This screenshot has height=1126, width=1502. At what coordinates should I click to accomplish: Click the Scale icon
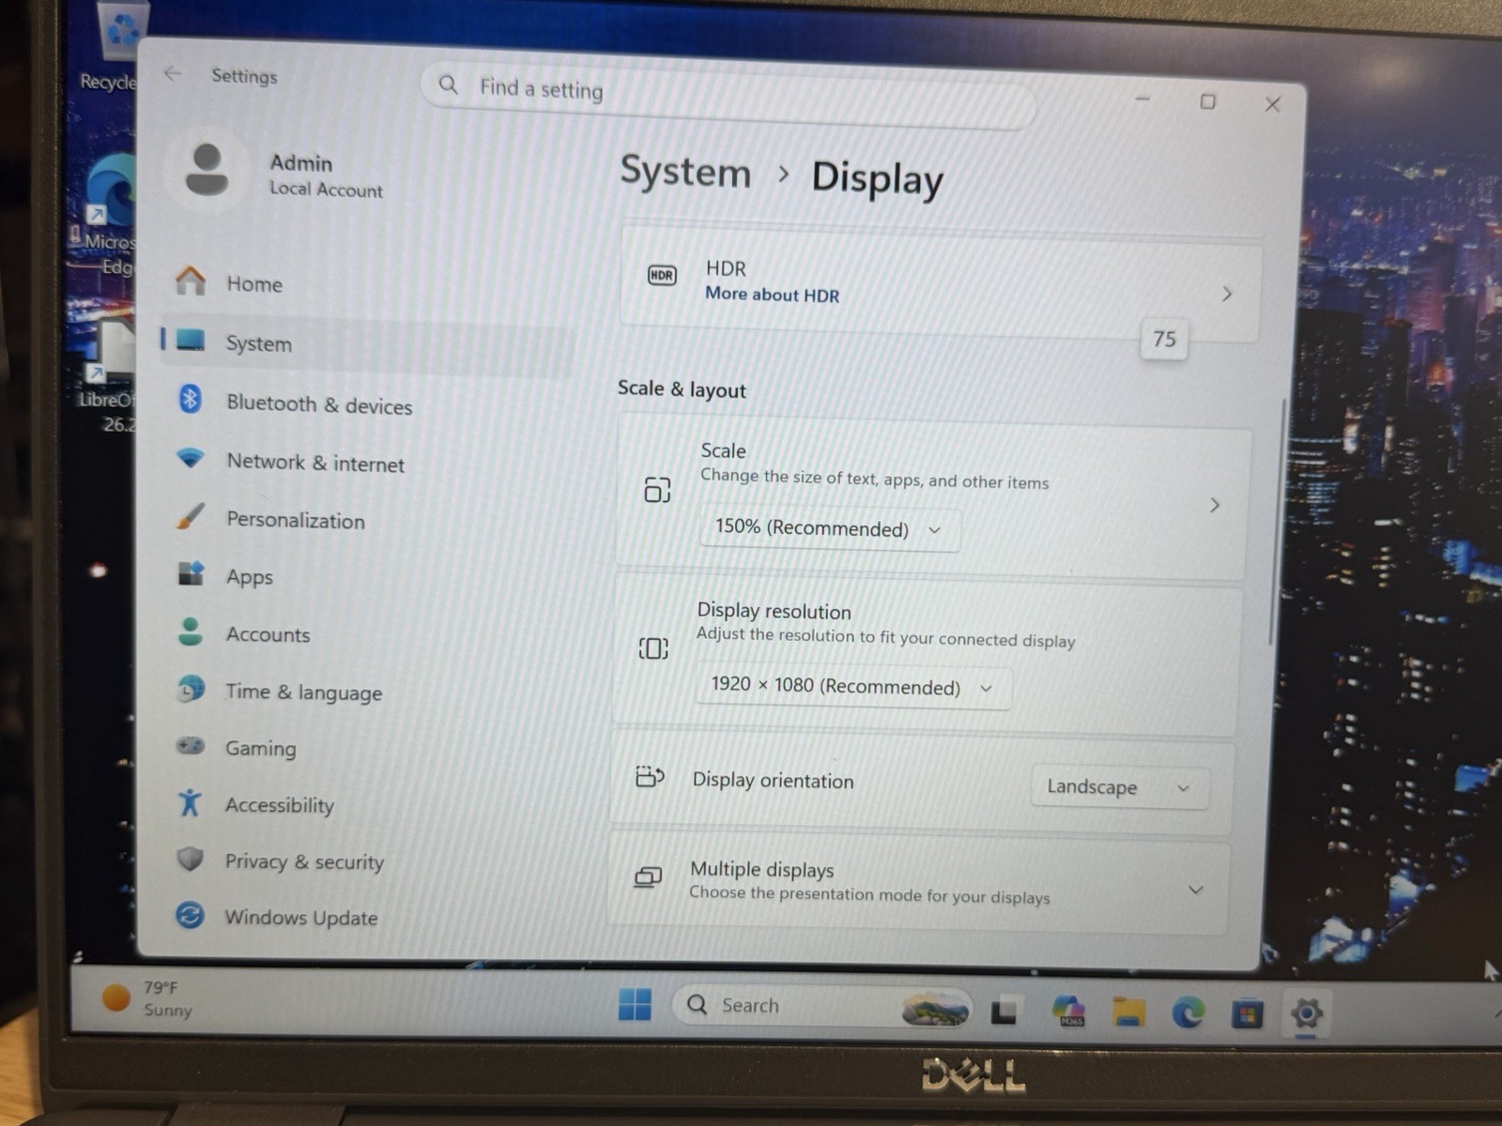click(x=657, y=489)
